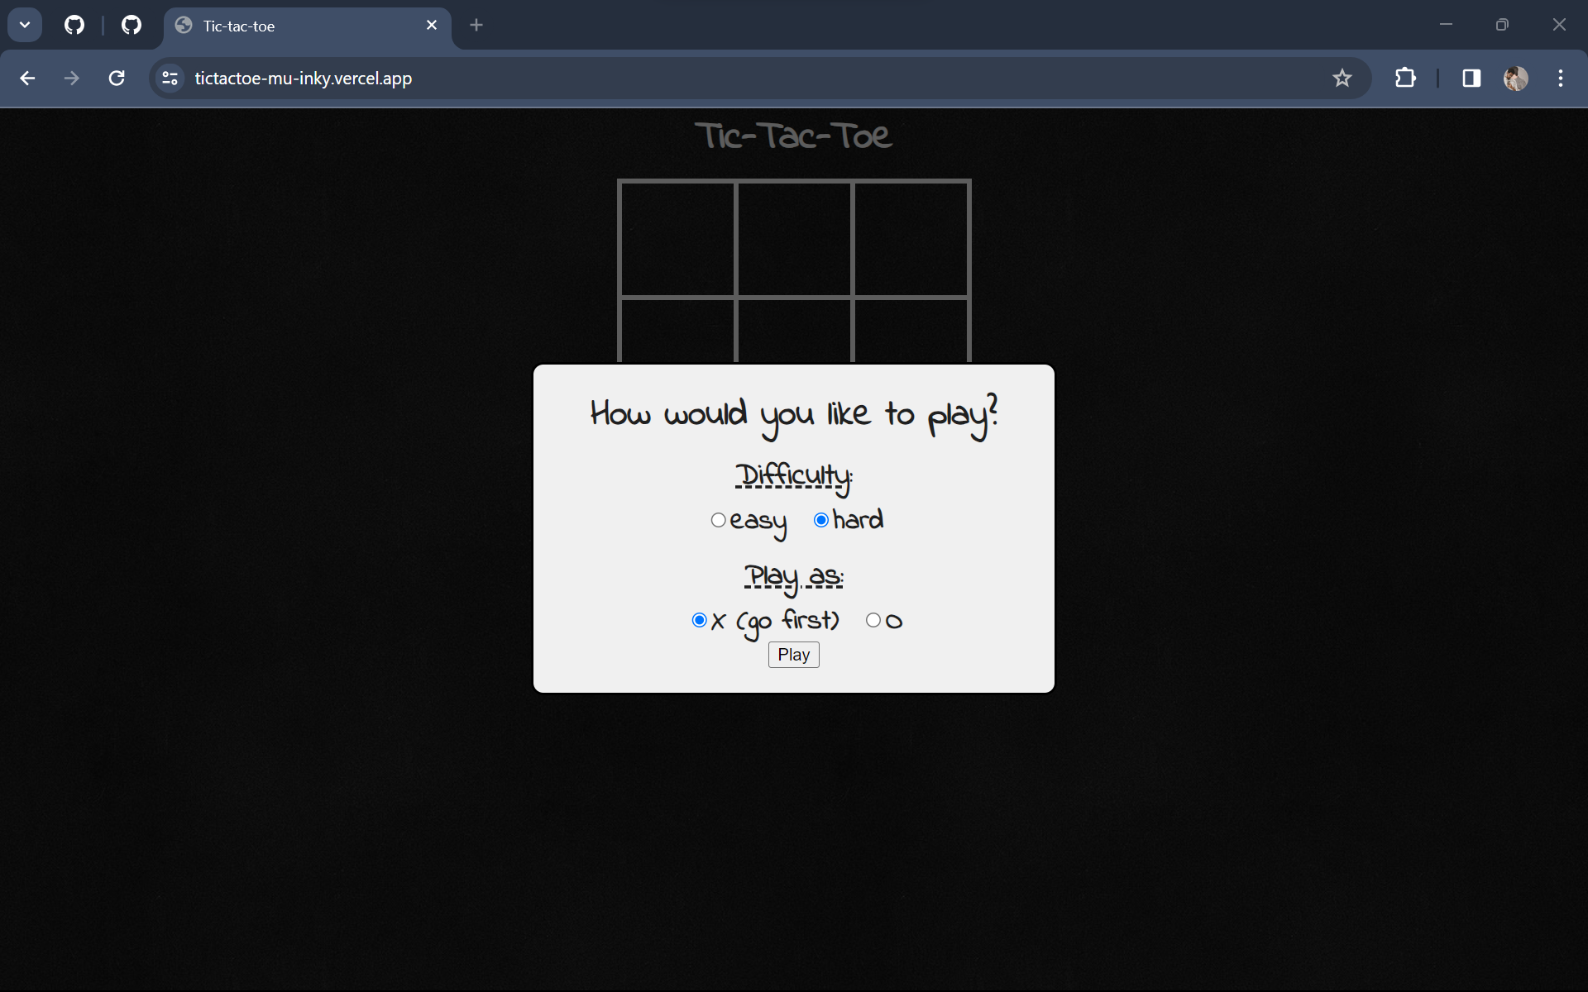Select the easy difficulty radio button
This screenshot has height=992, width=1588.
pos(718,520)
